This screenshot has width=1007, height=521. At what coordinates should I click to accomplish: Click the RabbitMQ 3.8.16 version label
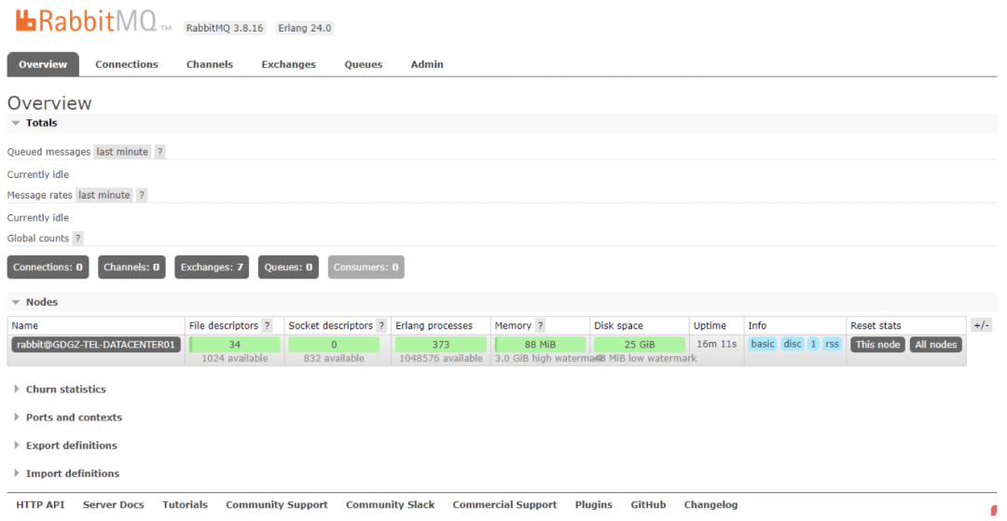click(225, 28)
